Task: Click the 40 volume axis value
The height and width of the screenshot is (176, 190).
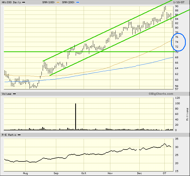Action: (x=177, y=119)
